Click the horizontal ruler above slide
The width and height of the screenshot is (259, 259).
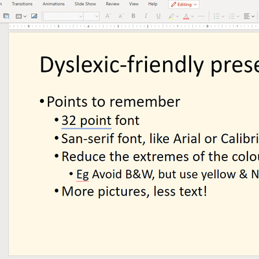(x=134, y=27)
